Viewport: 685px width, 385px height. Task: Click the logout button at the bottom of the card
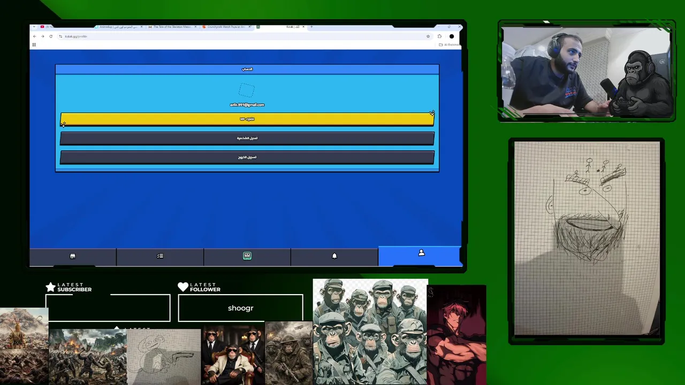247,157
